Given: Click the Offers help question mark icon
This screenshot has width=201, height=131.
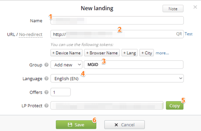Looking at the screenshot, I should [46, 92].
